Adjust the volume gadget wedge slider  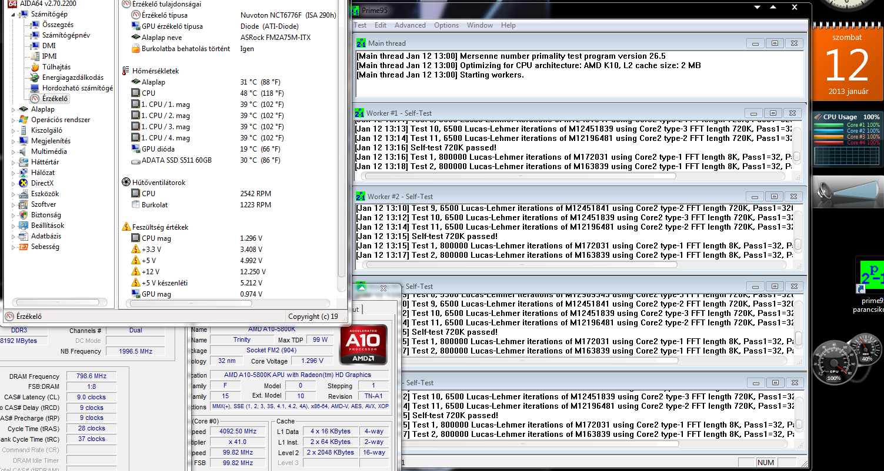[x=855, y=191]
